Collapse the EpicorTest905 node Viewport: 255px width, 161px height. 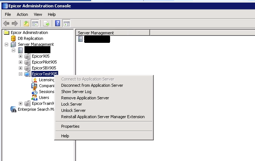tap(20, 74)
